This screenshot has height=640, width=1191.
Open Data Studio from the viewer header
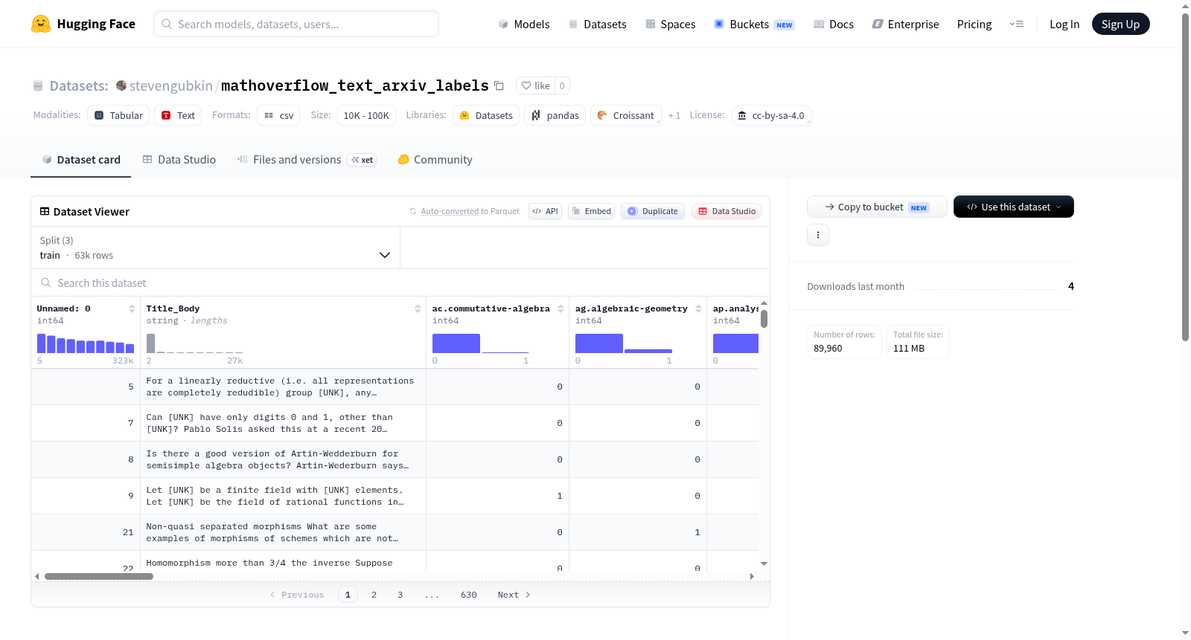coord(727,211)
